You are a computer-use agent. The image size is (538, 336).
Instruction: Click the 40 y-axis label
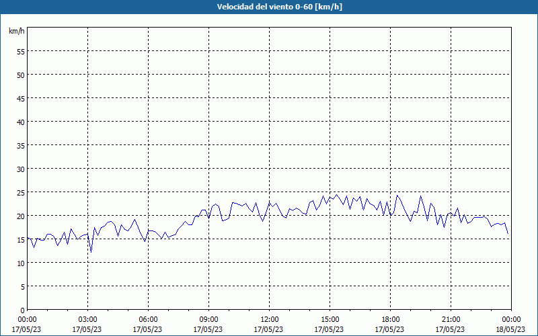[21, 122]
